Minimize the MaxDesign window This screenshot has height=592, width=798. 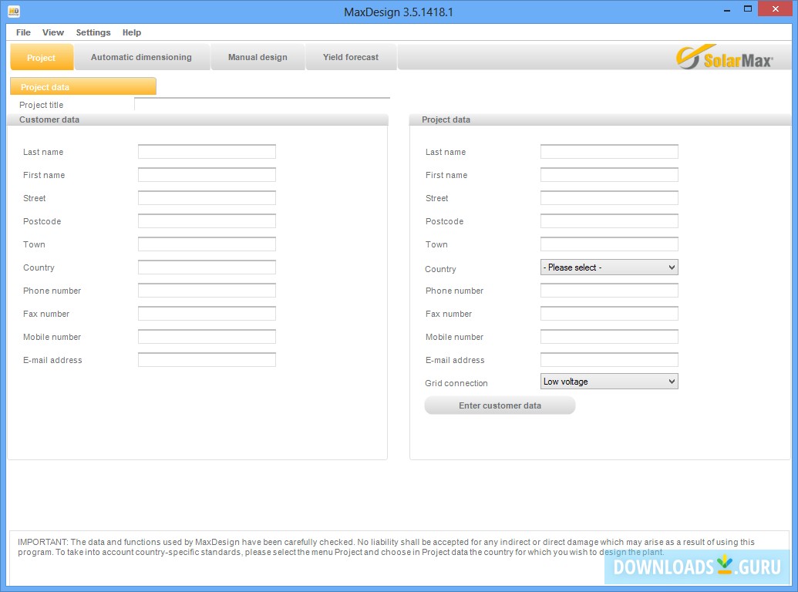tap(727, 10)
